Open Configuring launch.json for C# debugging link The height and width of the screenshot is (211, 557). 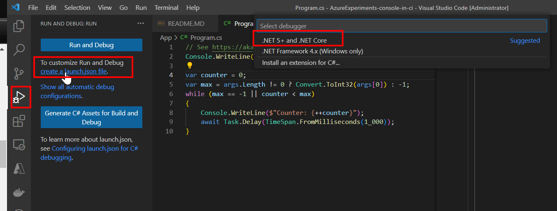(89, 153)
